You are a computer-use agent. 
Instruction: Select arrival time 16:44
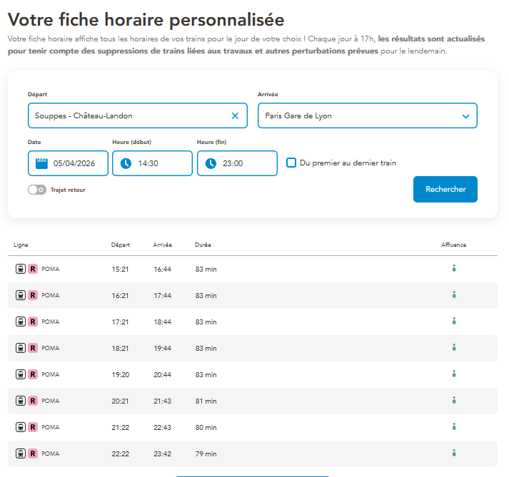[162, 269]
